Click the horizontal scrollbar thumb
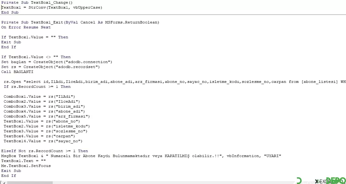This screenshot has width=346, height=184. (x=30, y=183)
